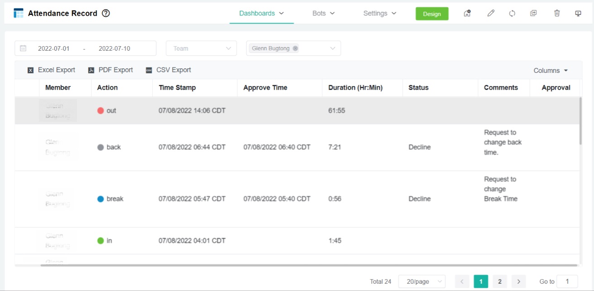Download records via CSV Export
This screenshot has height=291, width=594.
pyautogui.click(x=168, y=70)
